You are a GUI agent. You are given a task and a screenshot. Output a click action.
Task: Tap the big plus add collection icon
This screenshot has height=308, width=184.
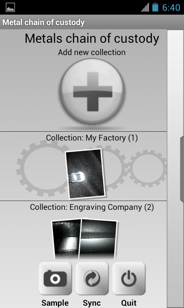pyautogui.click(x=92, y=92)
